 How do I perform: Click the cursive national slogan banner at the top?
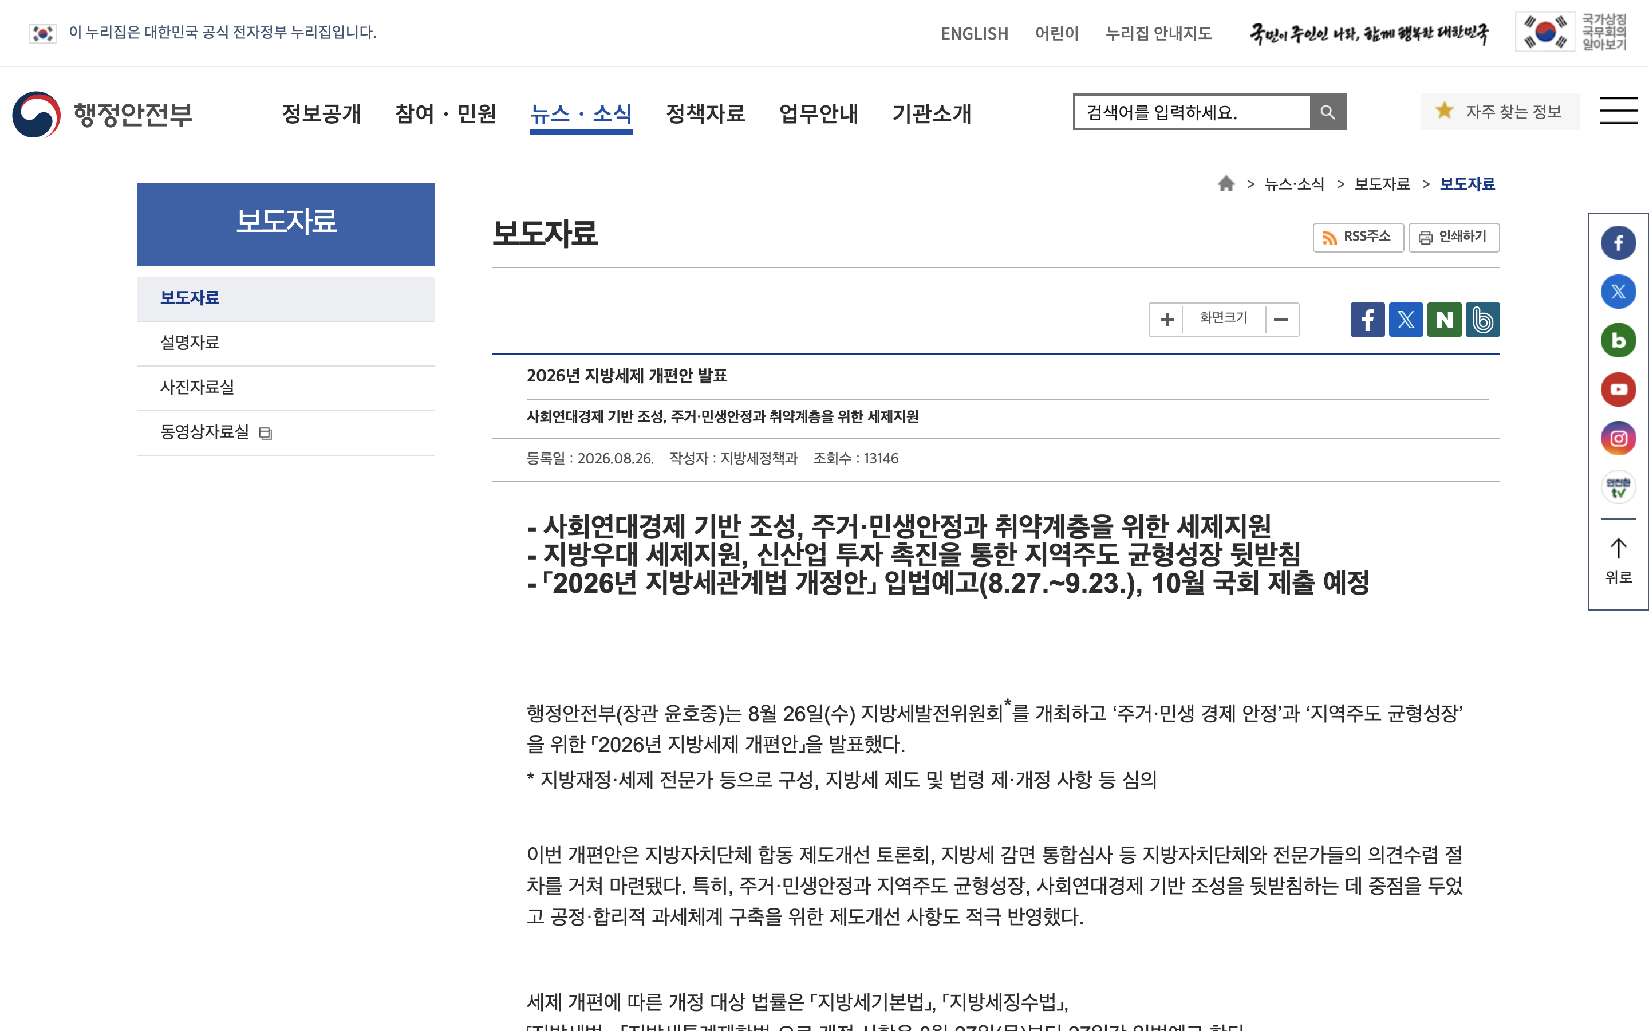1369,33
